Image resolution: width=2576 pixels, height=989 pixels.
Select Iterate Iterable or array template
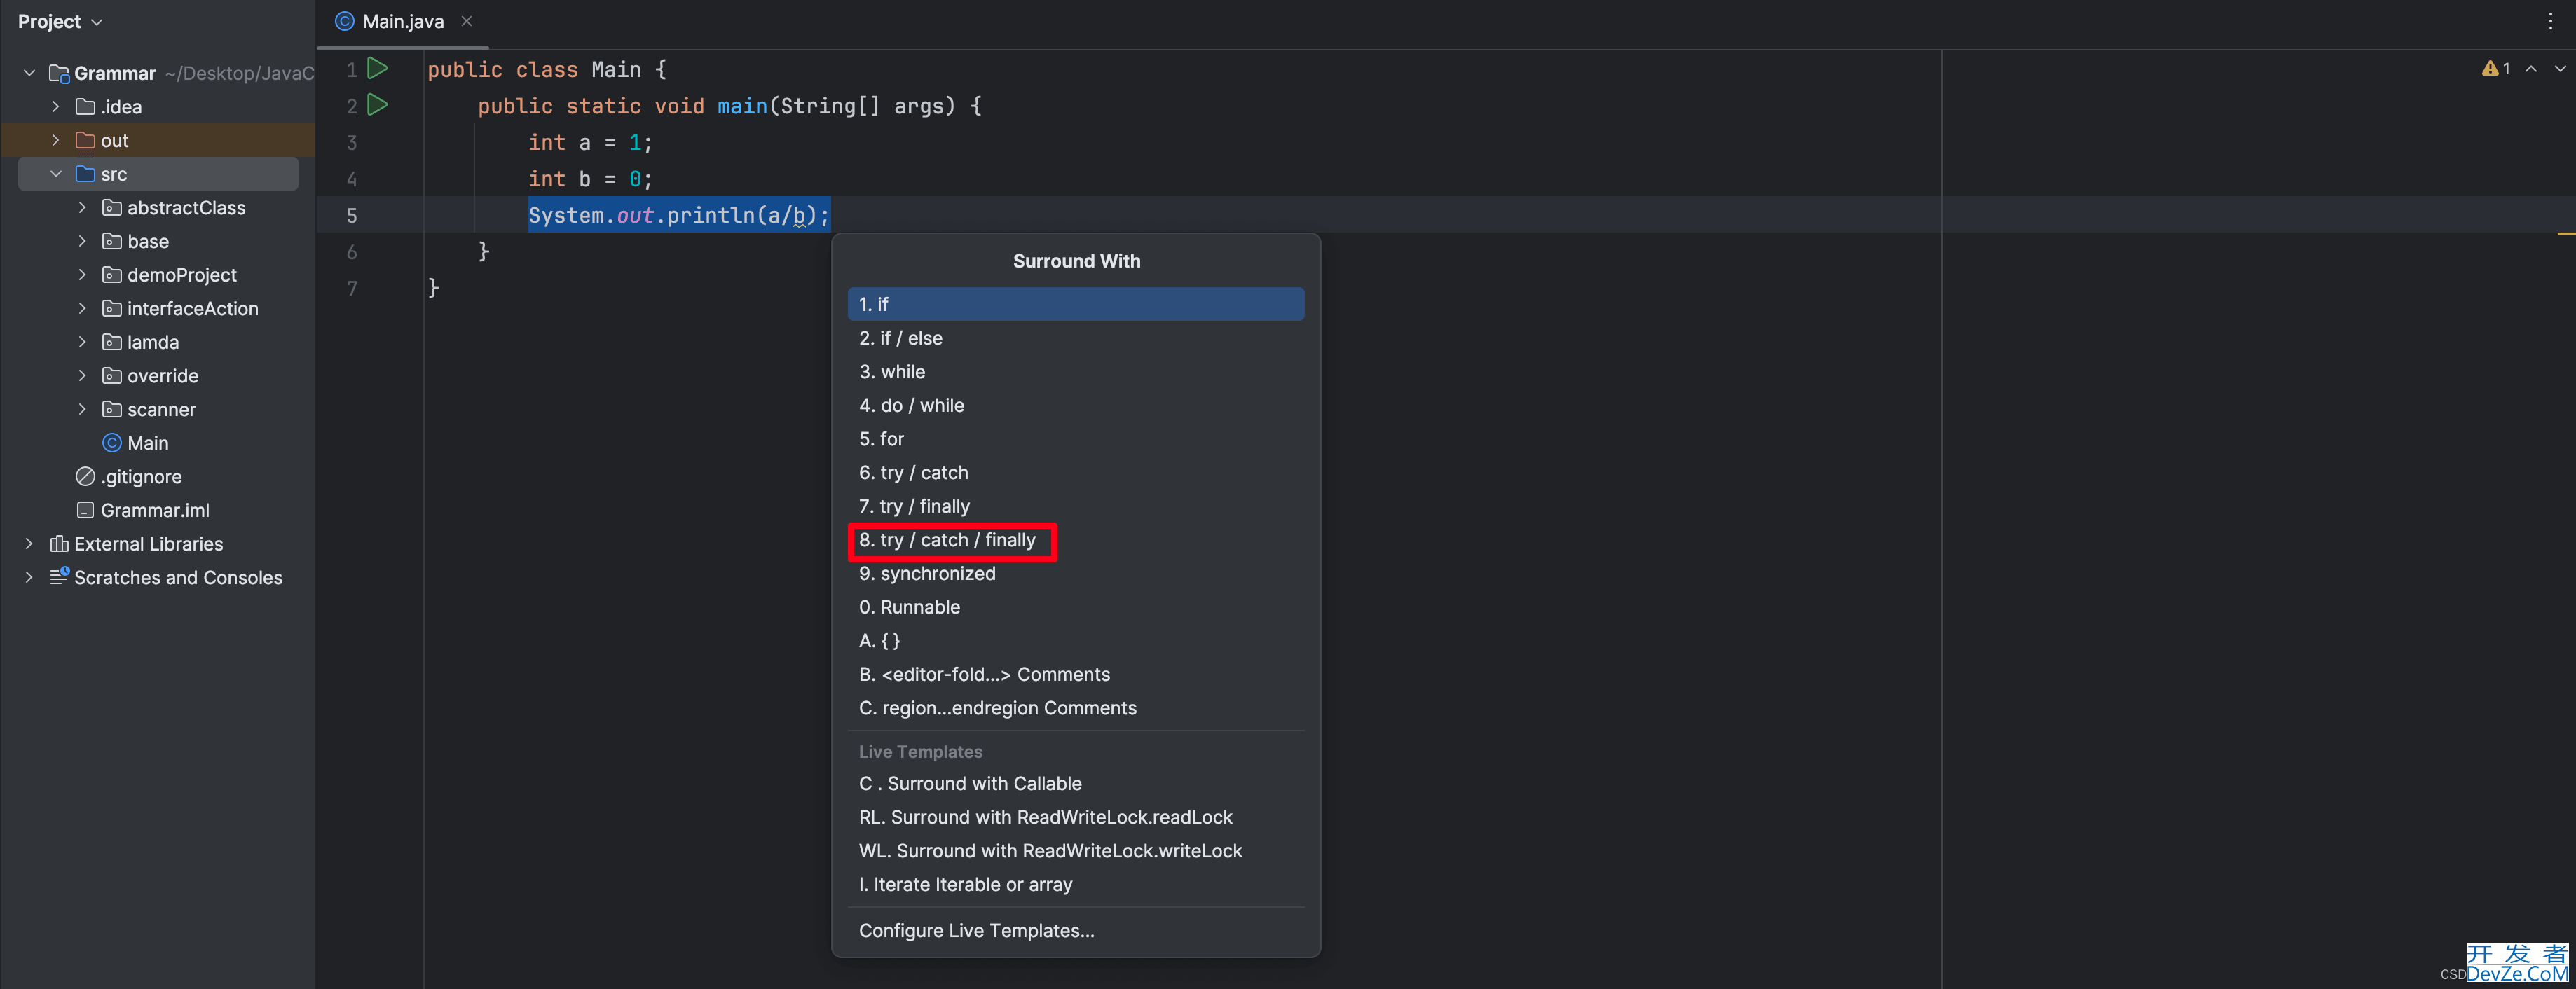click(1075, 885)
